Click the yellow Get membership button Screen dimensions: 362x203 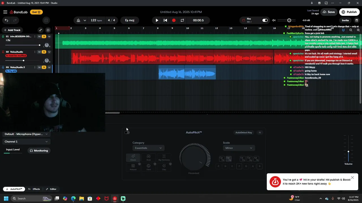36,12
